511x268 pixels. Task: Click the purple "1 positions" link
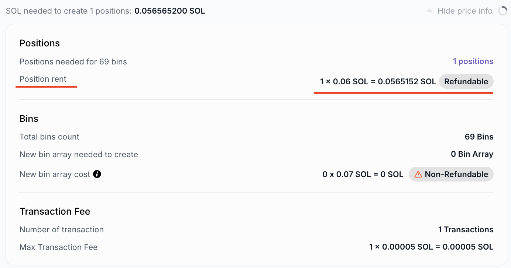[x=473, y=61]
